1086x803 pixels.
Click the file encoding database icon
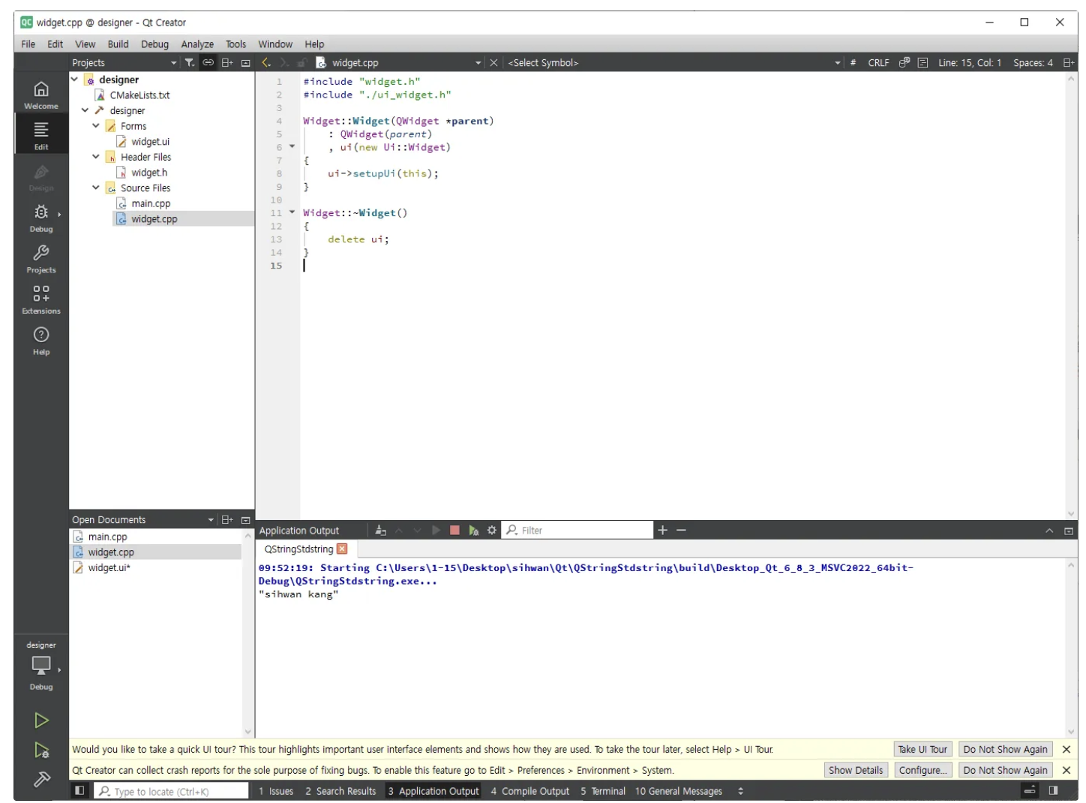tap(904, 63)
